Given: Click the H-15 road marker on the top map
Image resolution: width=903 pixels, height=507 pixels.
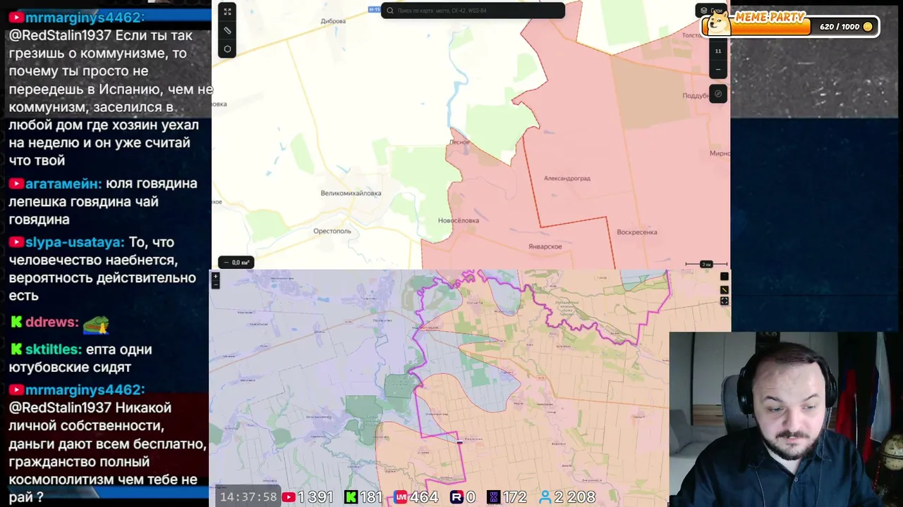Looking at the screenshot, I should 374,9.
